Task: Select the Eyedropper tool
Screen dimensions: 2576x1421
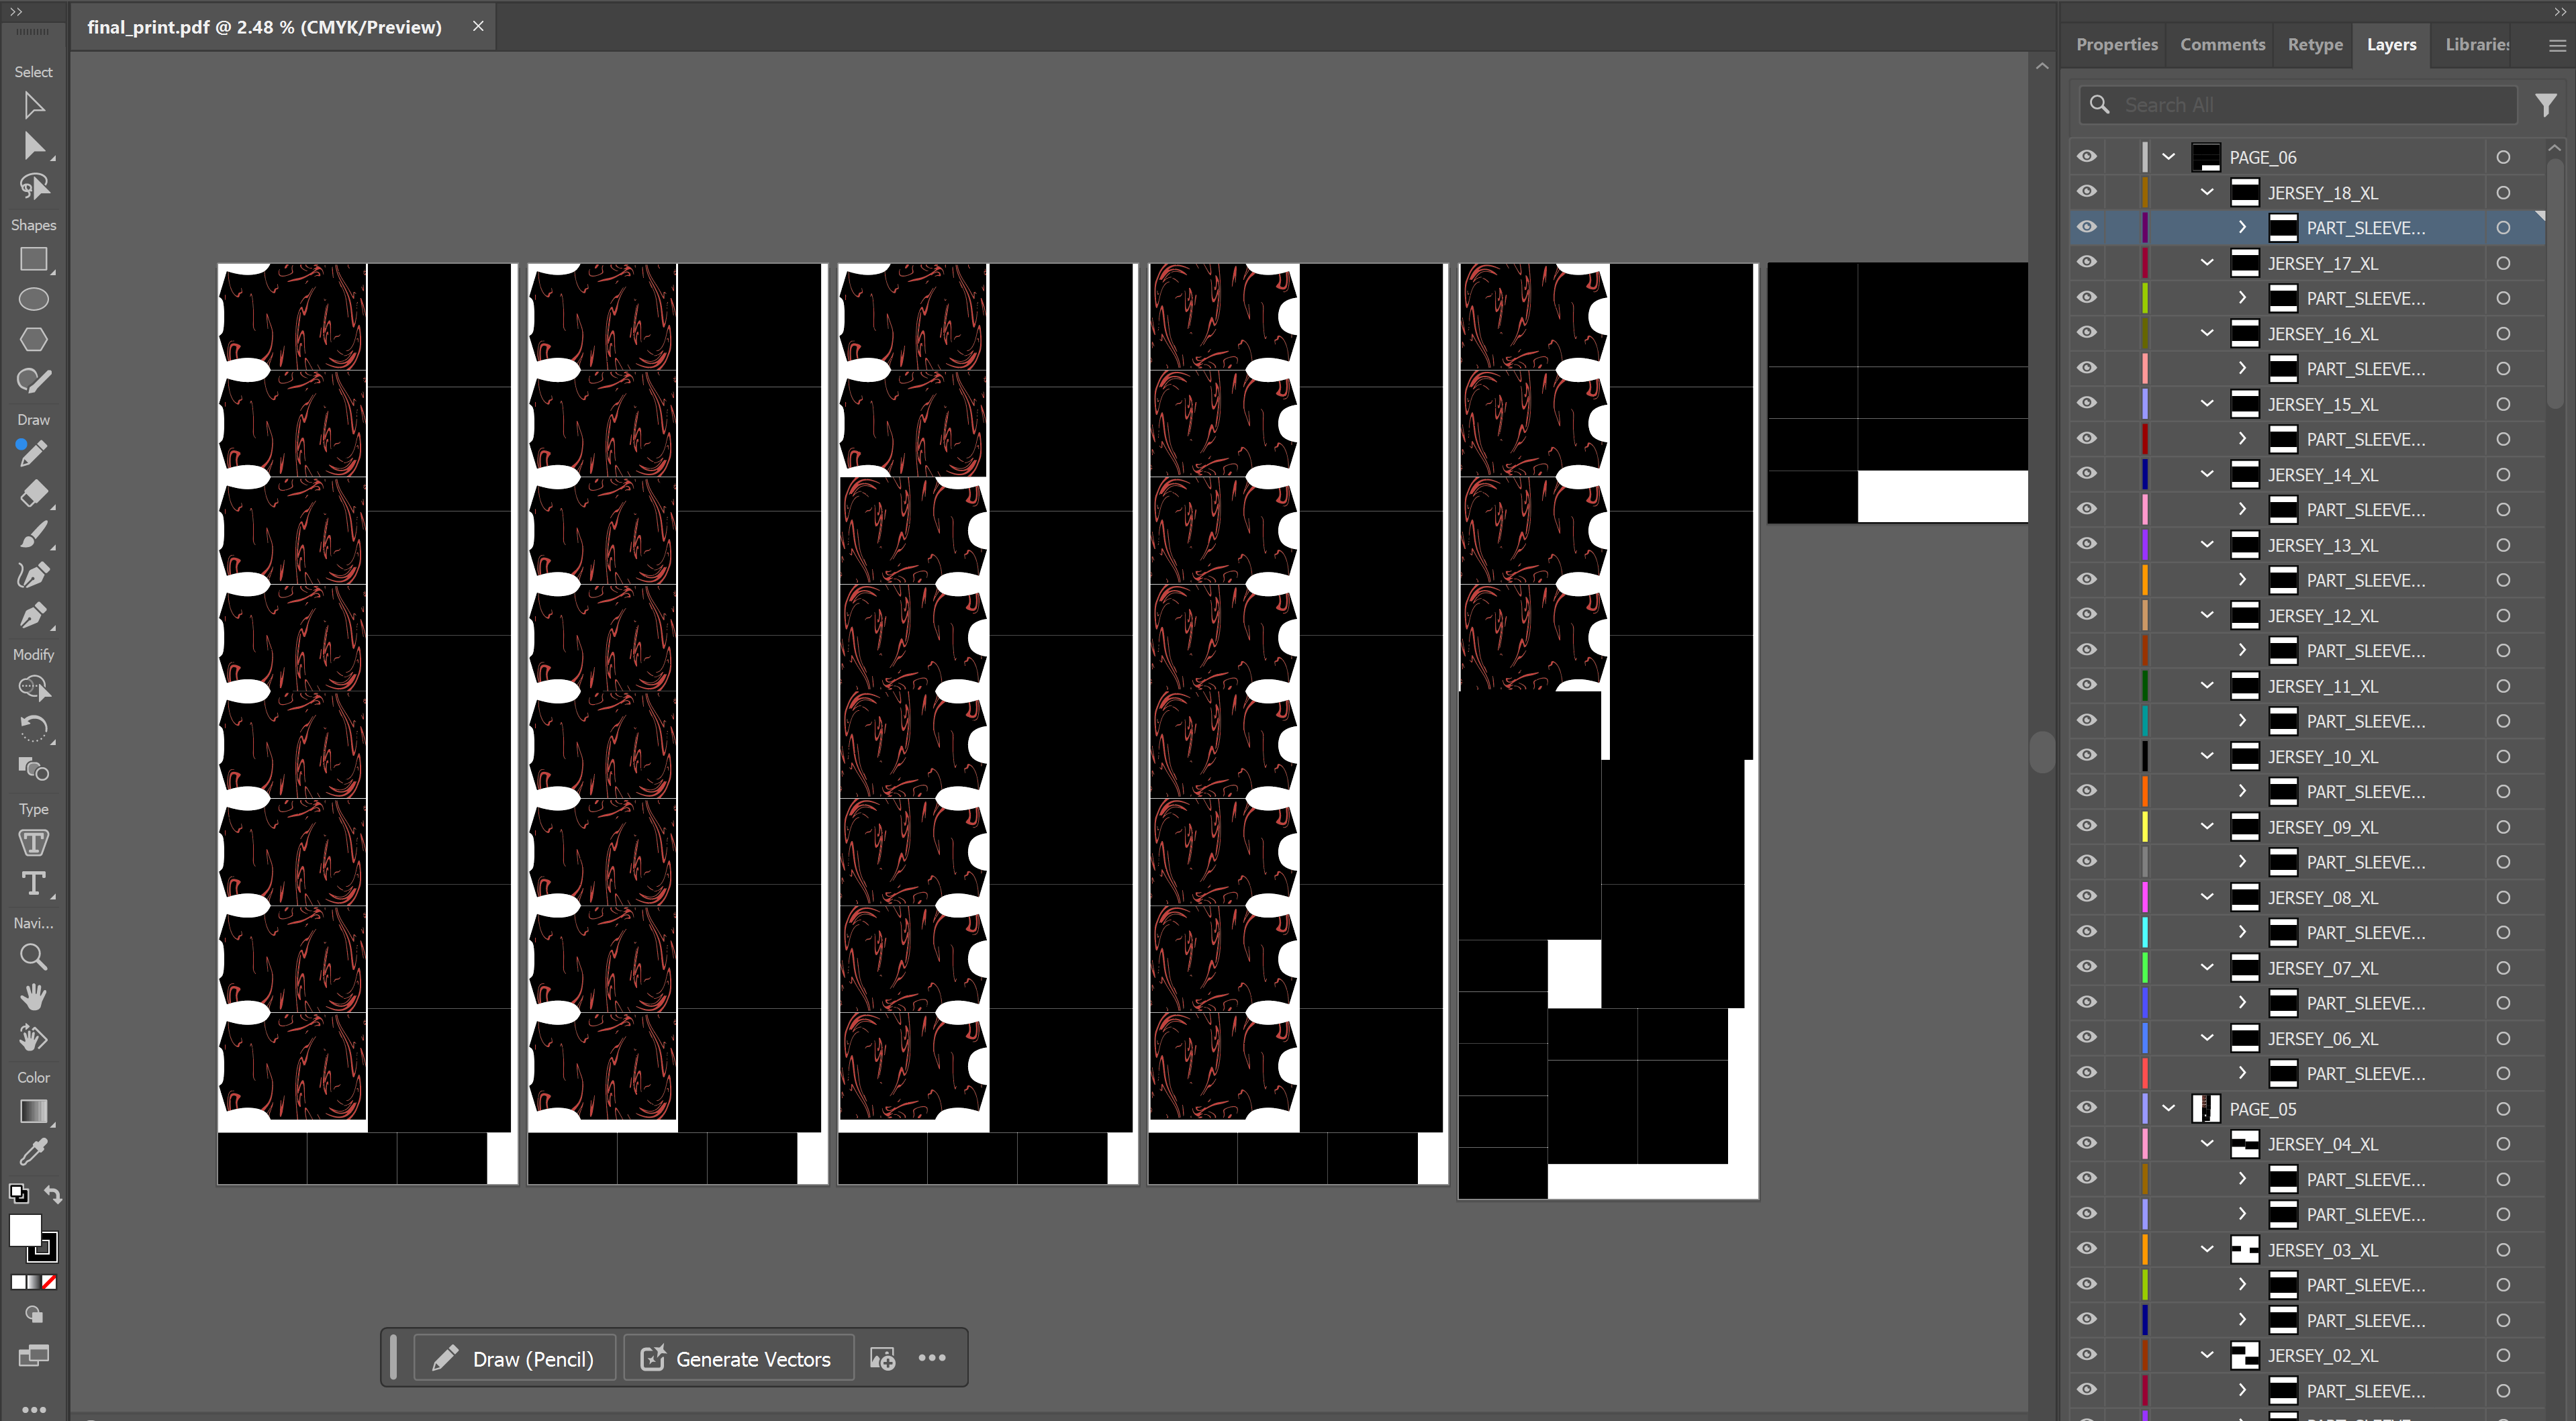Action: (33, 1152)
